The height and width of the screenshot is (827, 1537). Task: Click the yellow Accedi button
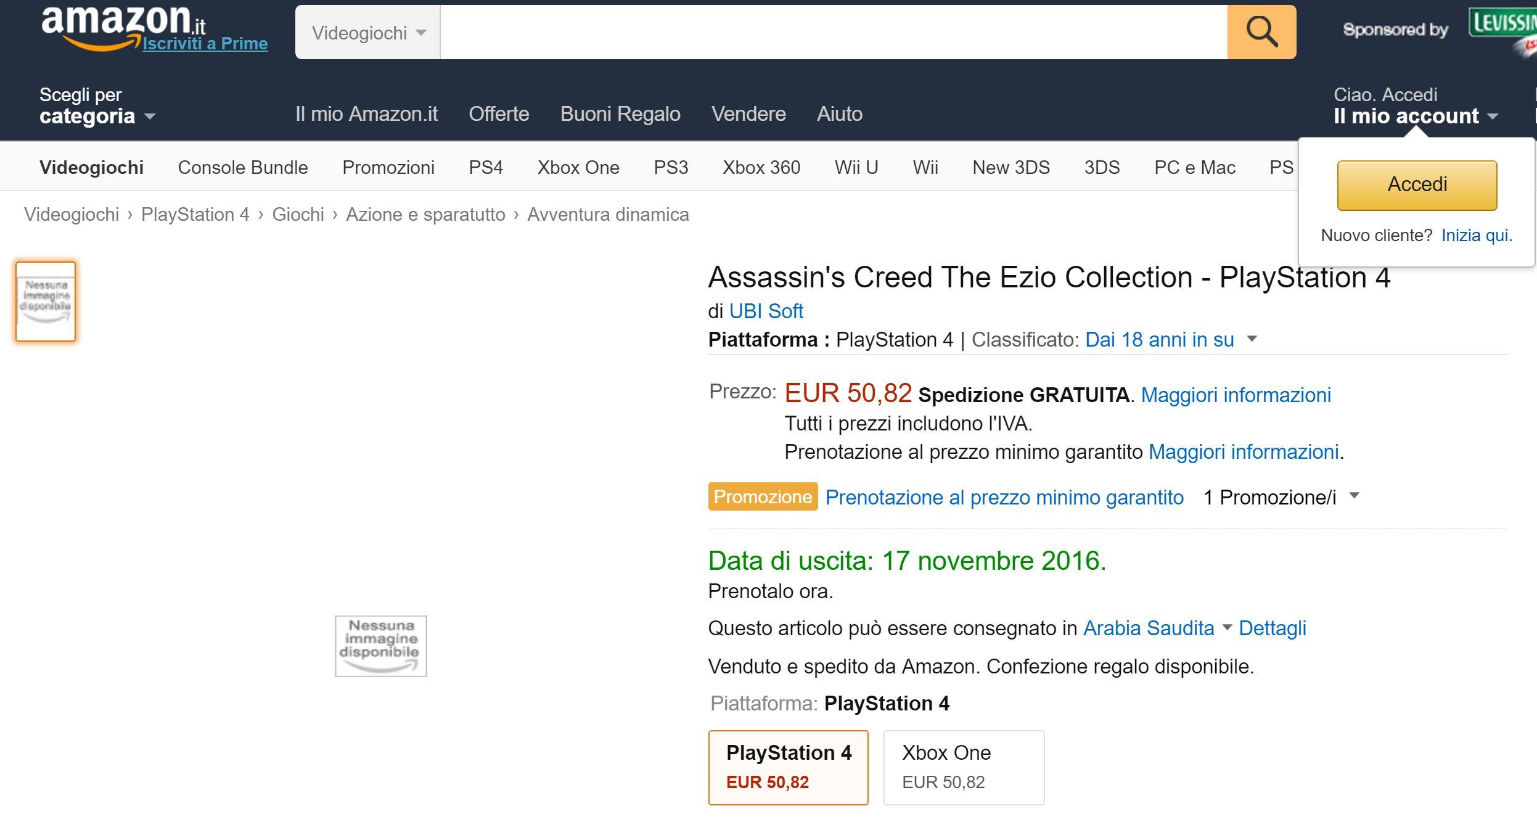[1417, 185]
